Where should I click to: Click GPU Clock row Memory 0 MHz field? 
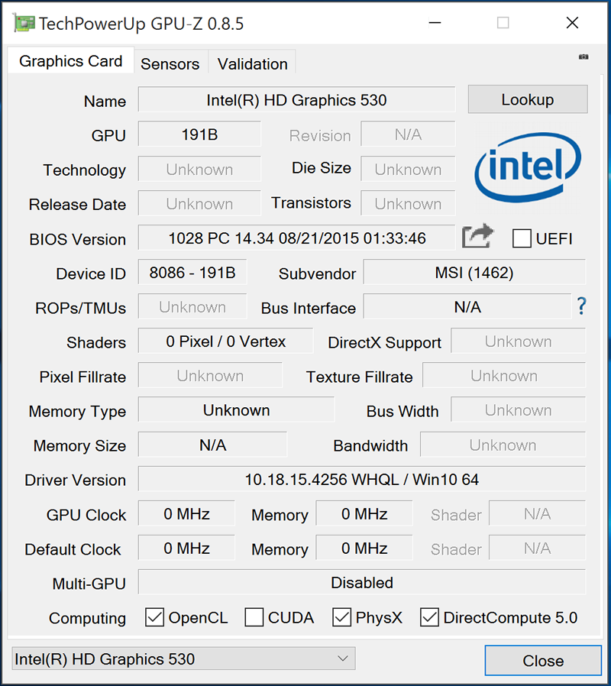click(364, 513)
